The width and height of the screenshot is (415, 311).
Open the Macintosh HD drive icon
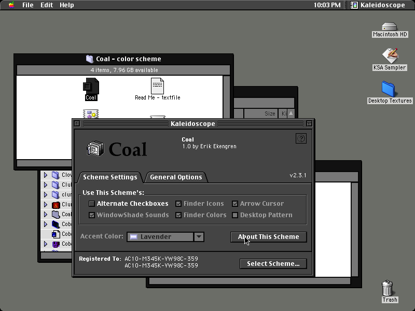390,27
